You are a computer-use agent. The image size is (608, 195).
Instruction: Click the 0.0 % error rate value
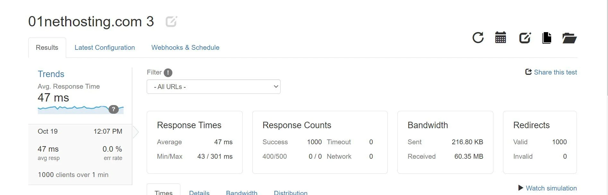112,149
